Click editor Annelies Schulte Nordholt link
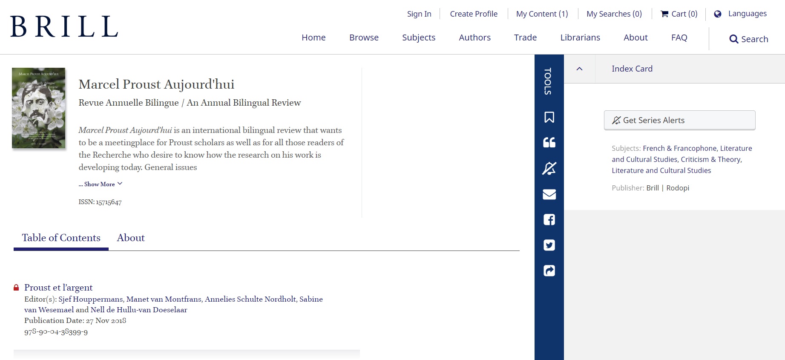 coord(250,299)
